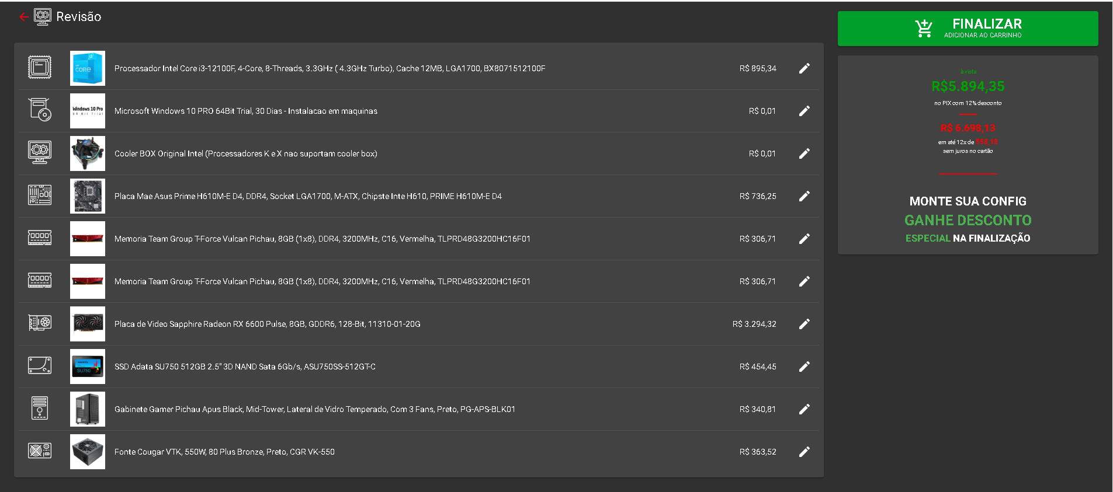The image size is (1113, 492).
Task: Click video card category icon in Radeon row
Action: tap(40, 323)
